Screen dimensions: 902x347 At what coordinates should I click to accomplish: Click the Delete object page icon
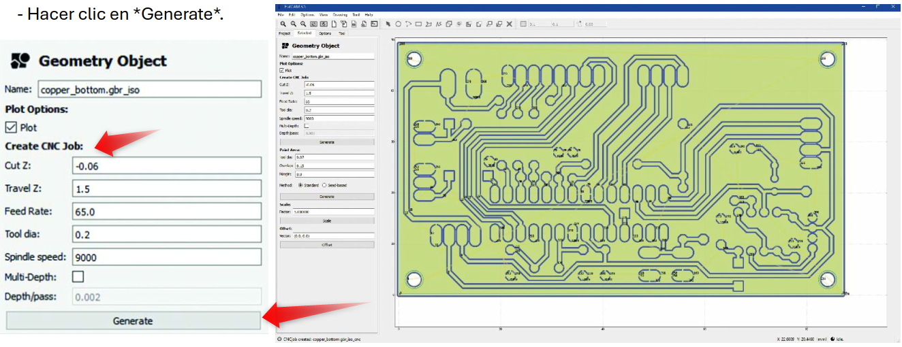click(364, 24)
